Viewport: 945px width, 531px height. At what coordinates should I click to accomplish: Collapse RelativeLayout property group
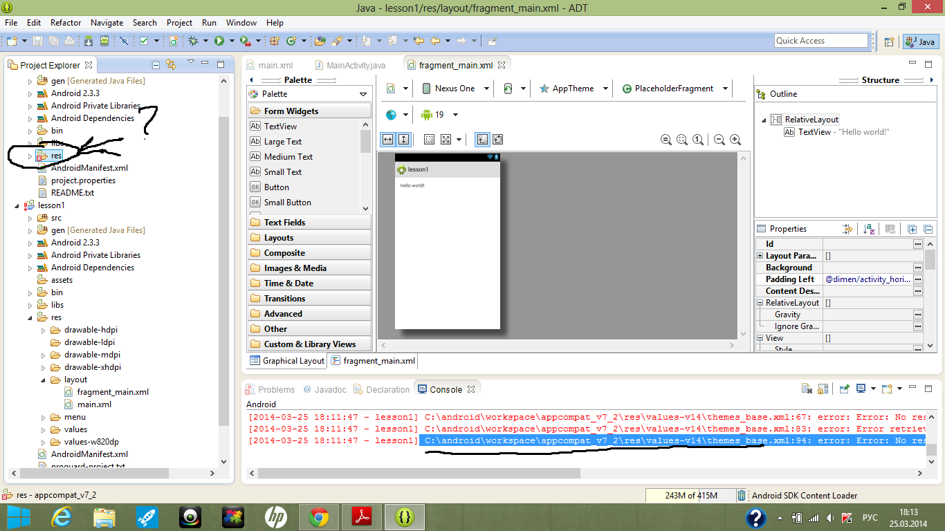(x=760, y=303)
